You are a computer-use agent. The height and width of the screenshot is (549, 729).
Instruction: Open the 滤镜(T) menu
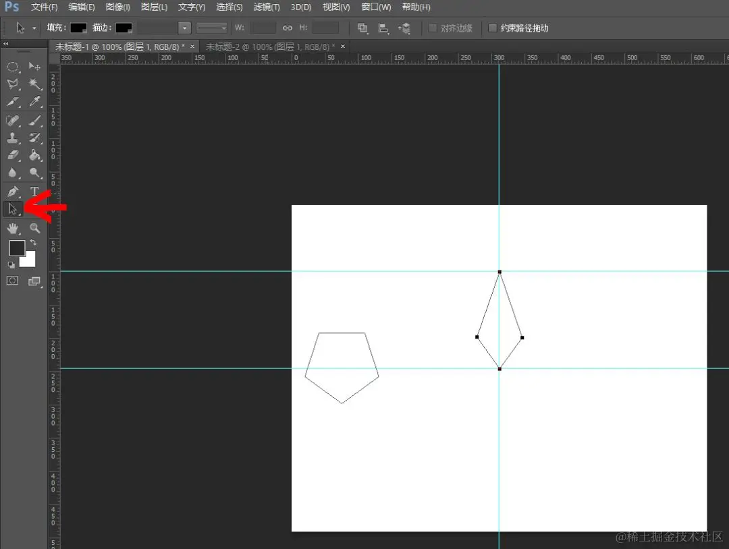(267, 7)
